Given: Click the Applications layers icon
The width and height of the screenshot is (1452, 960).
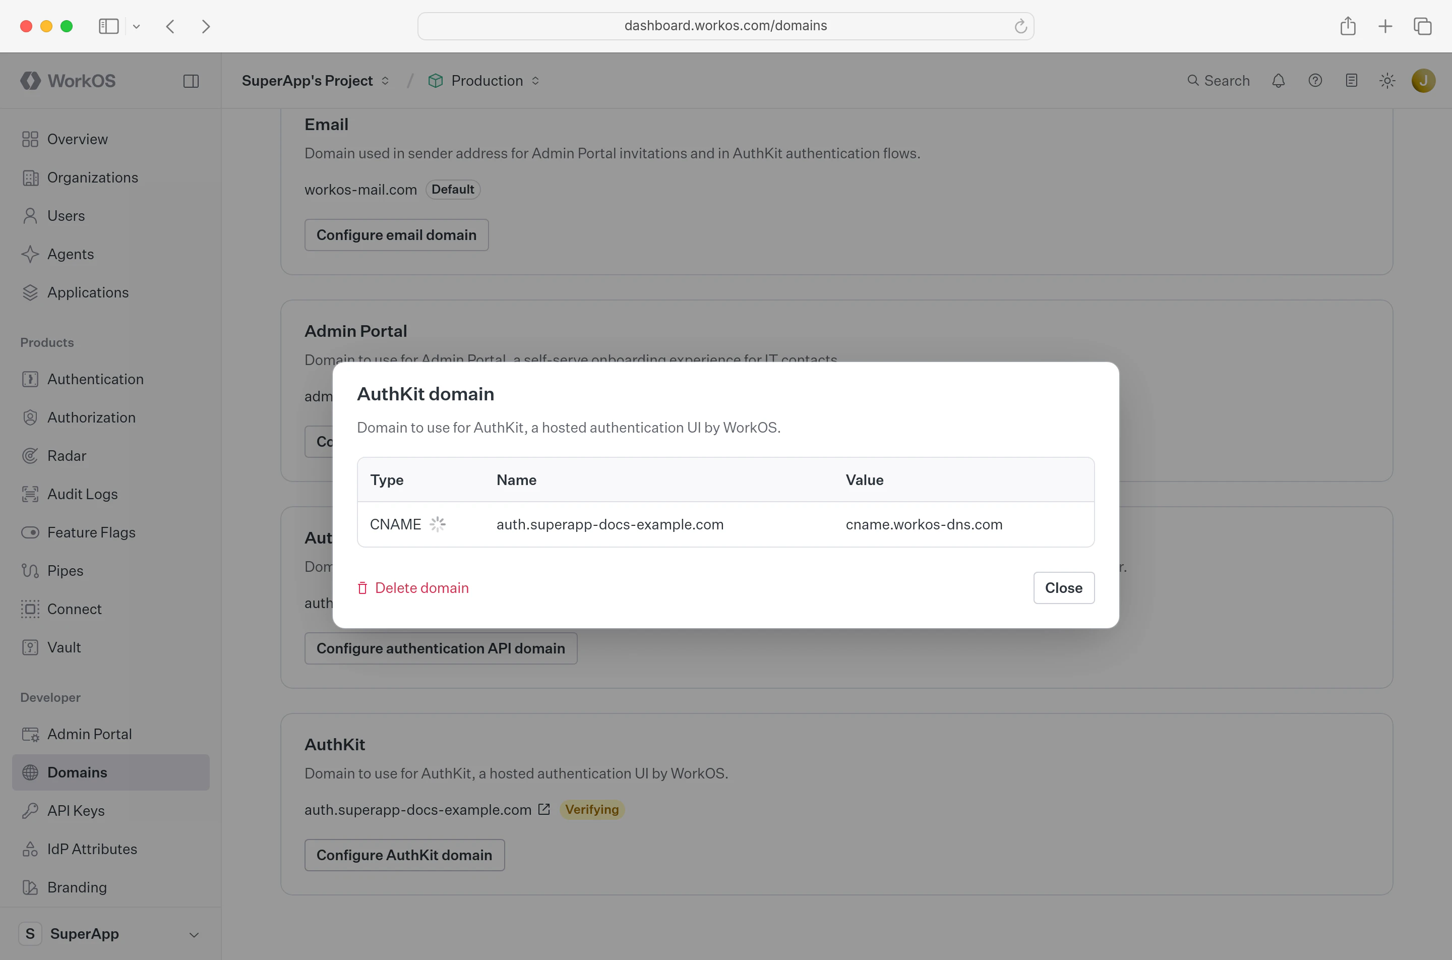Looking at the screenshot, I should [x=30, y=292].
